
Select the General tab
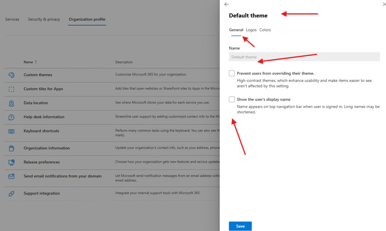[236, 30]
